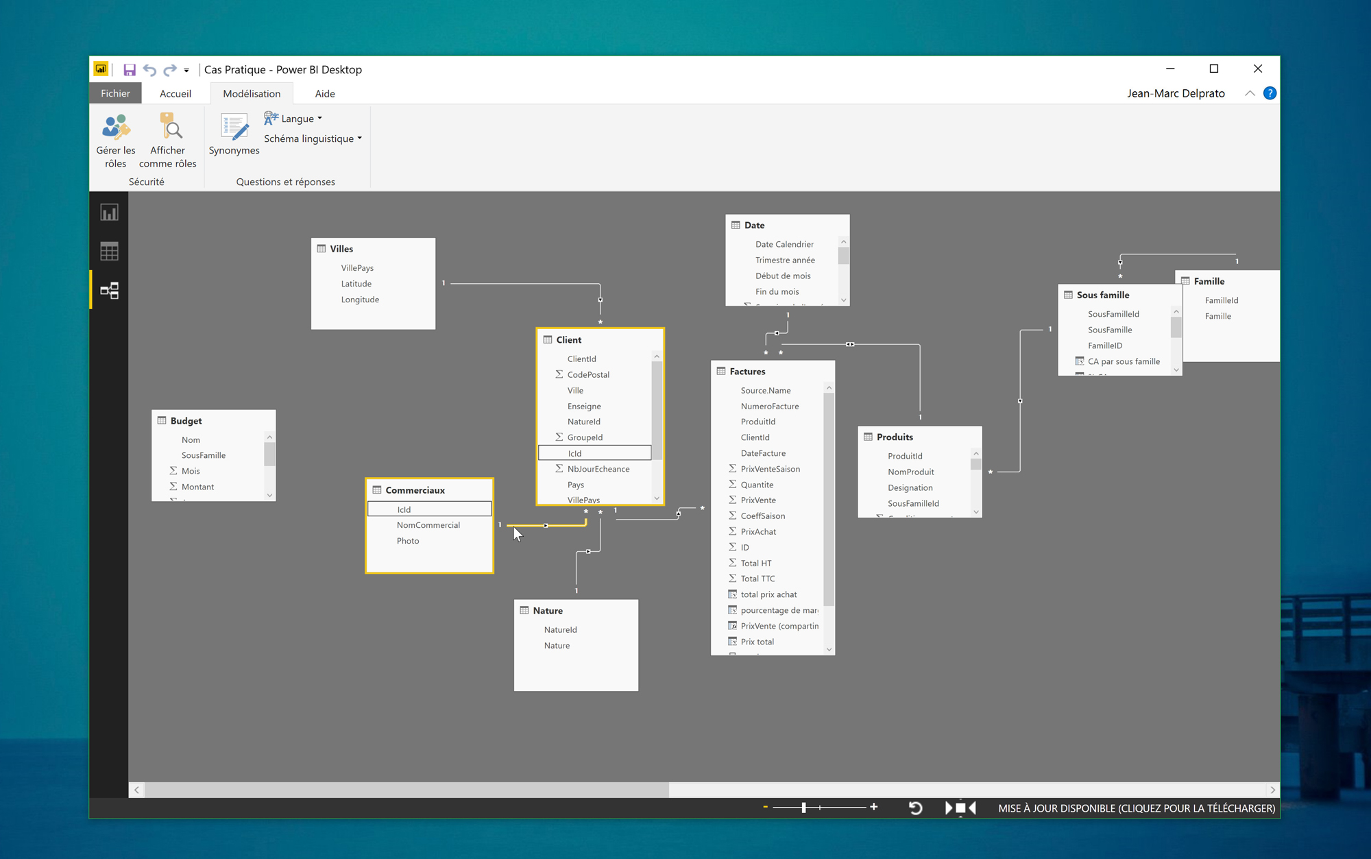1371x859 pixels.
Task: Click the reset layout icon at bottom
Action: click(x=914, y=808)
